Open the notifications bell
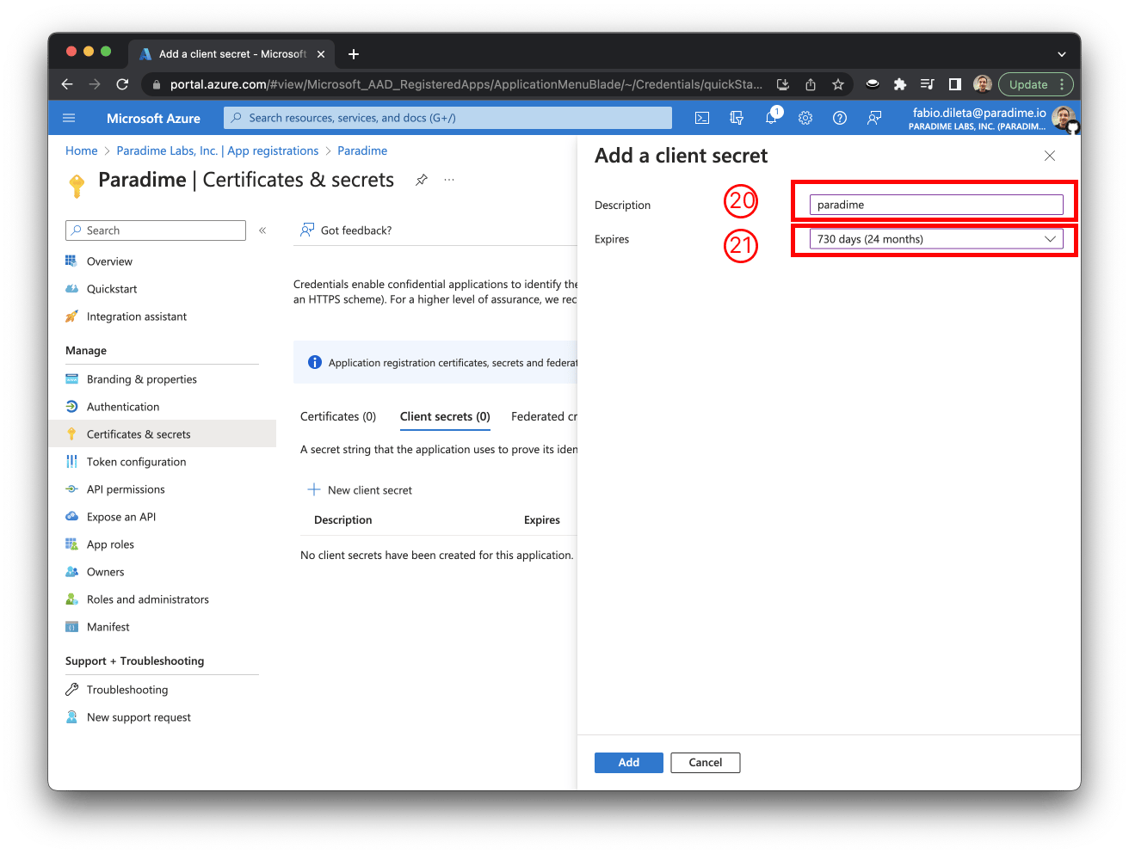This screenshot has height=854, width=1129. click(771, 118)
